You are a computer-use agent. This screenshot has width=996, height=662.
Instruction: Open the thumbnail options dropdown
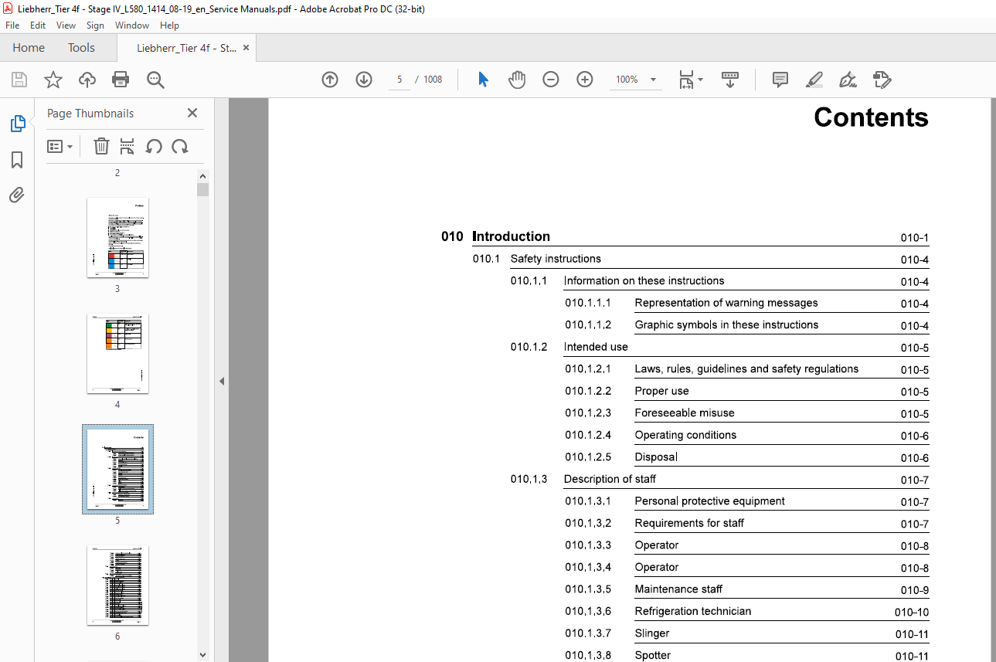pos(60,146)
